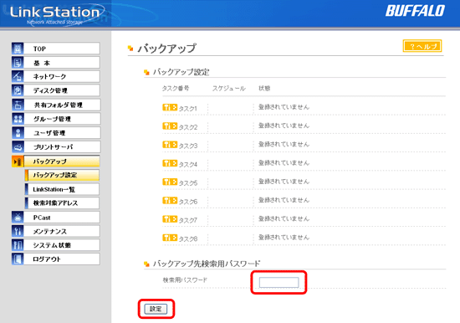Click the システム状態 sidebar icon
Screen dimensions: 460x323
click(18, 245)
